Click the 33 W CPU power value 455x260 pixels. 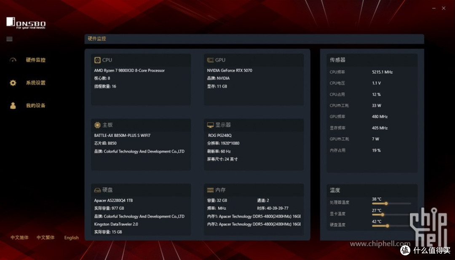click(376, 106)
